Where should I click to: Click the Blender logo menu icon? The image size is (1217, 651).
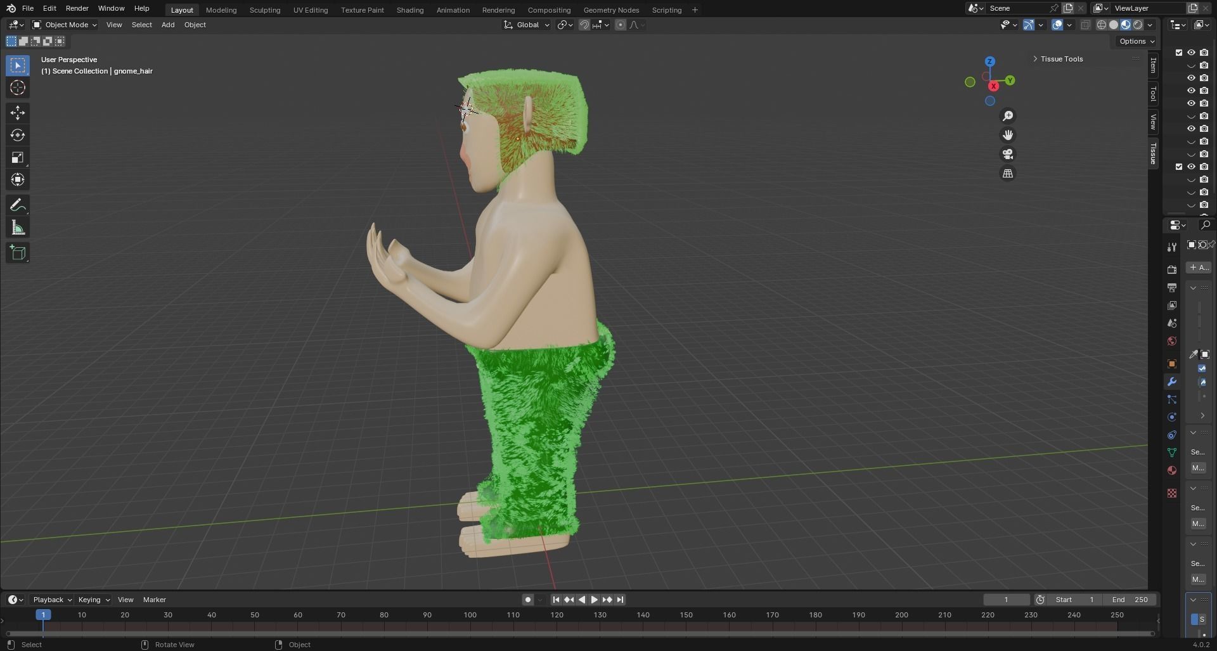(11, 9)
